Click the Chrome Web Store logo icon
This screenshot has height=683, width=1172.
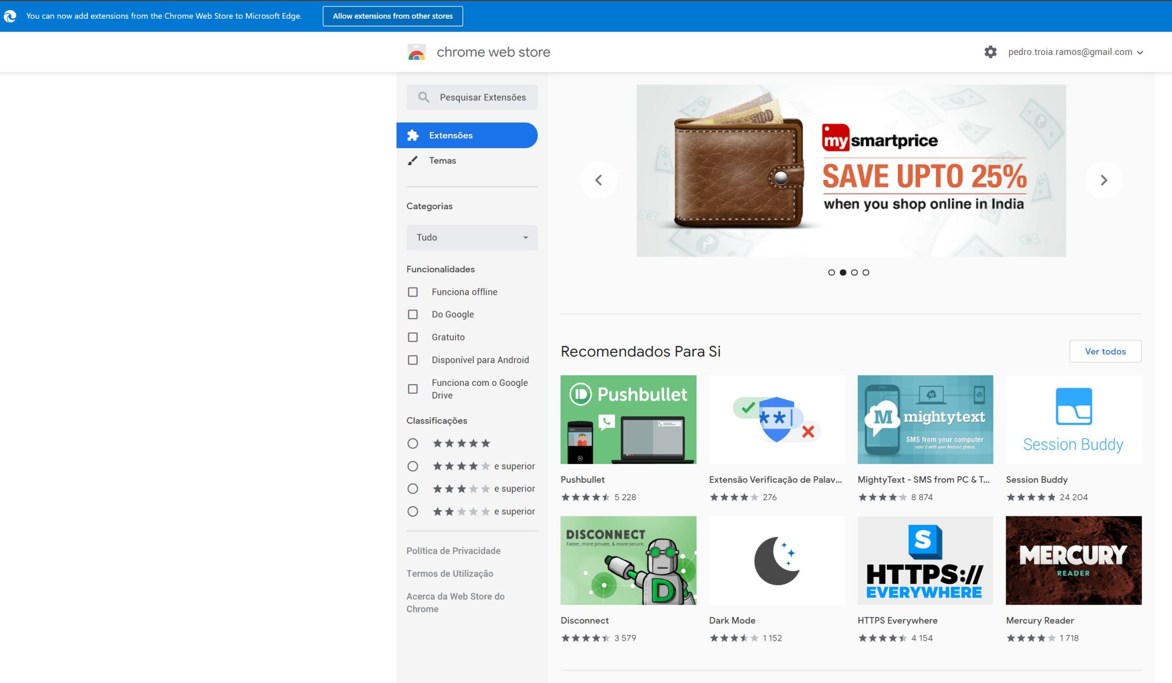pyautogui.click(x=416, y=52)
